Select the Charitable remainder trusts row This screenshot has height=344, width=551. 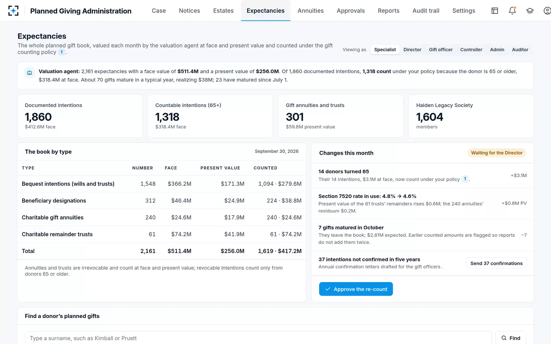[x=162, y=234]
